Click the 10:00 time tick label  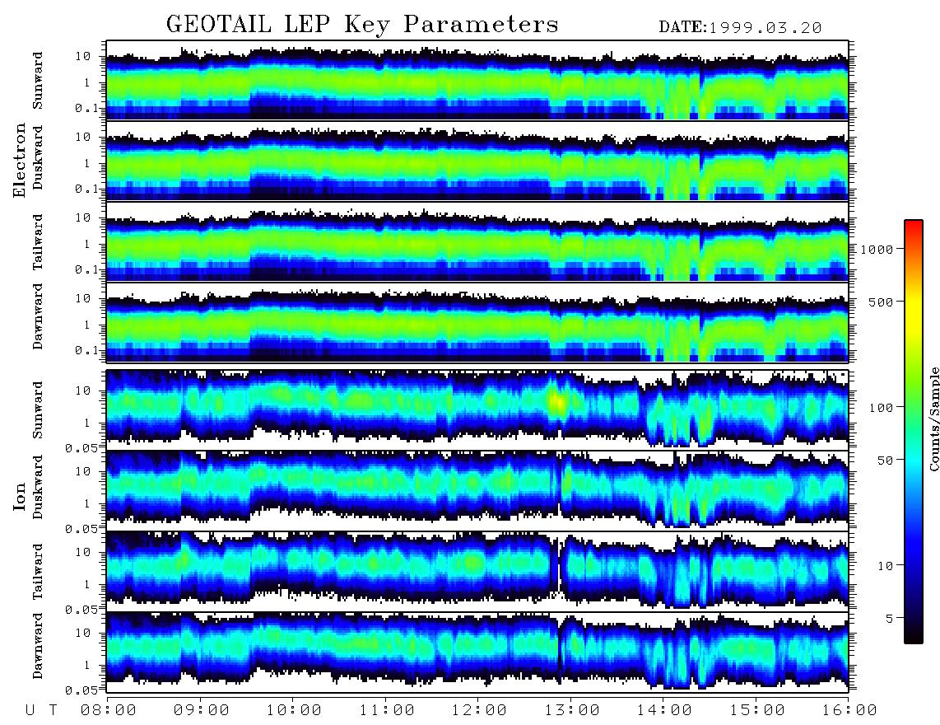(294, 710)
